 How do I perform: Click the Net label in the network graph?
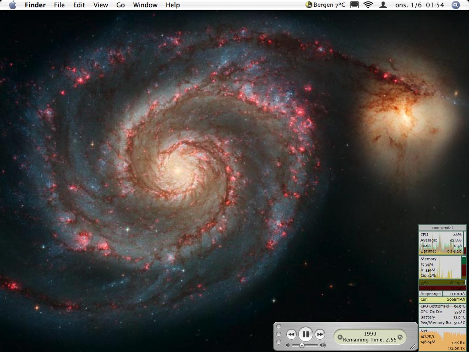coord(424,331)
